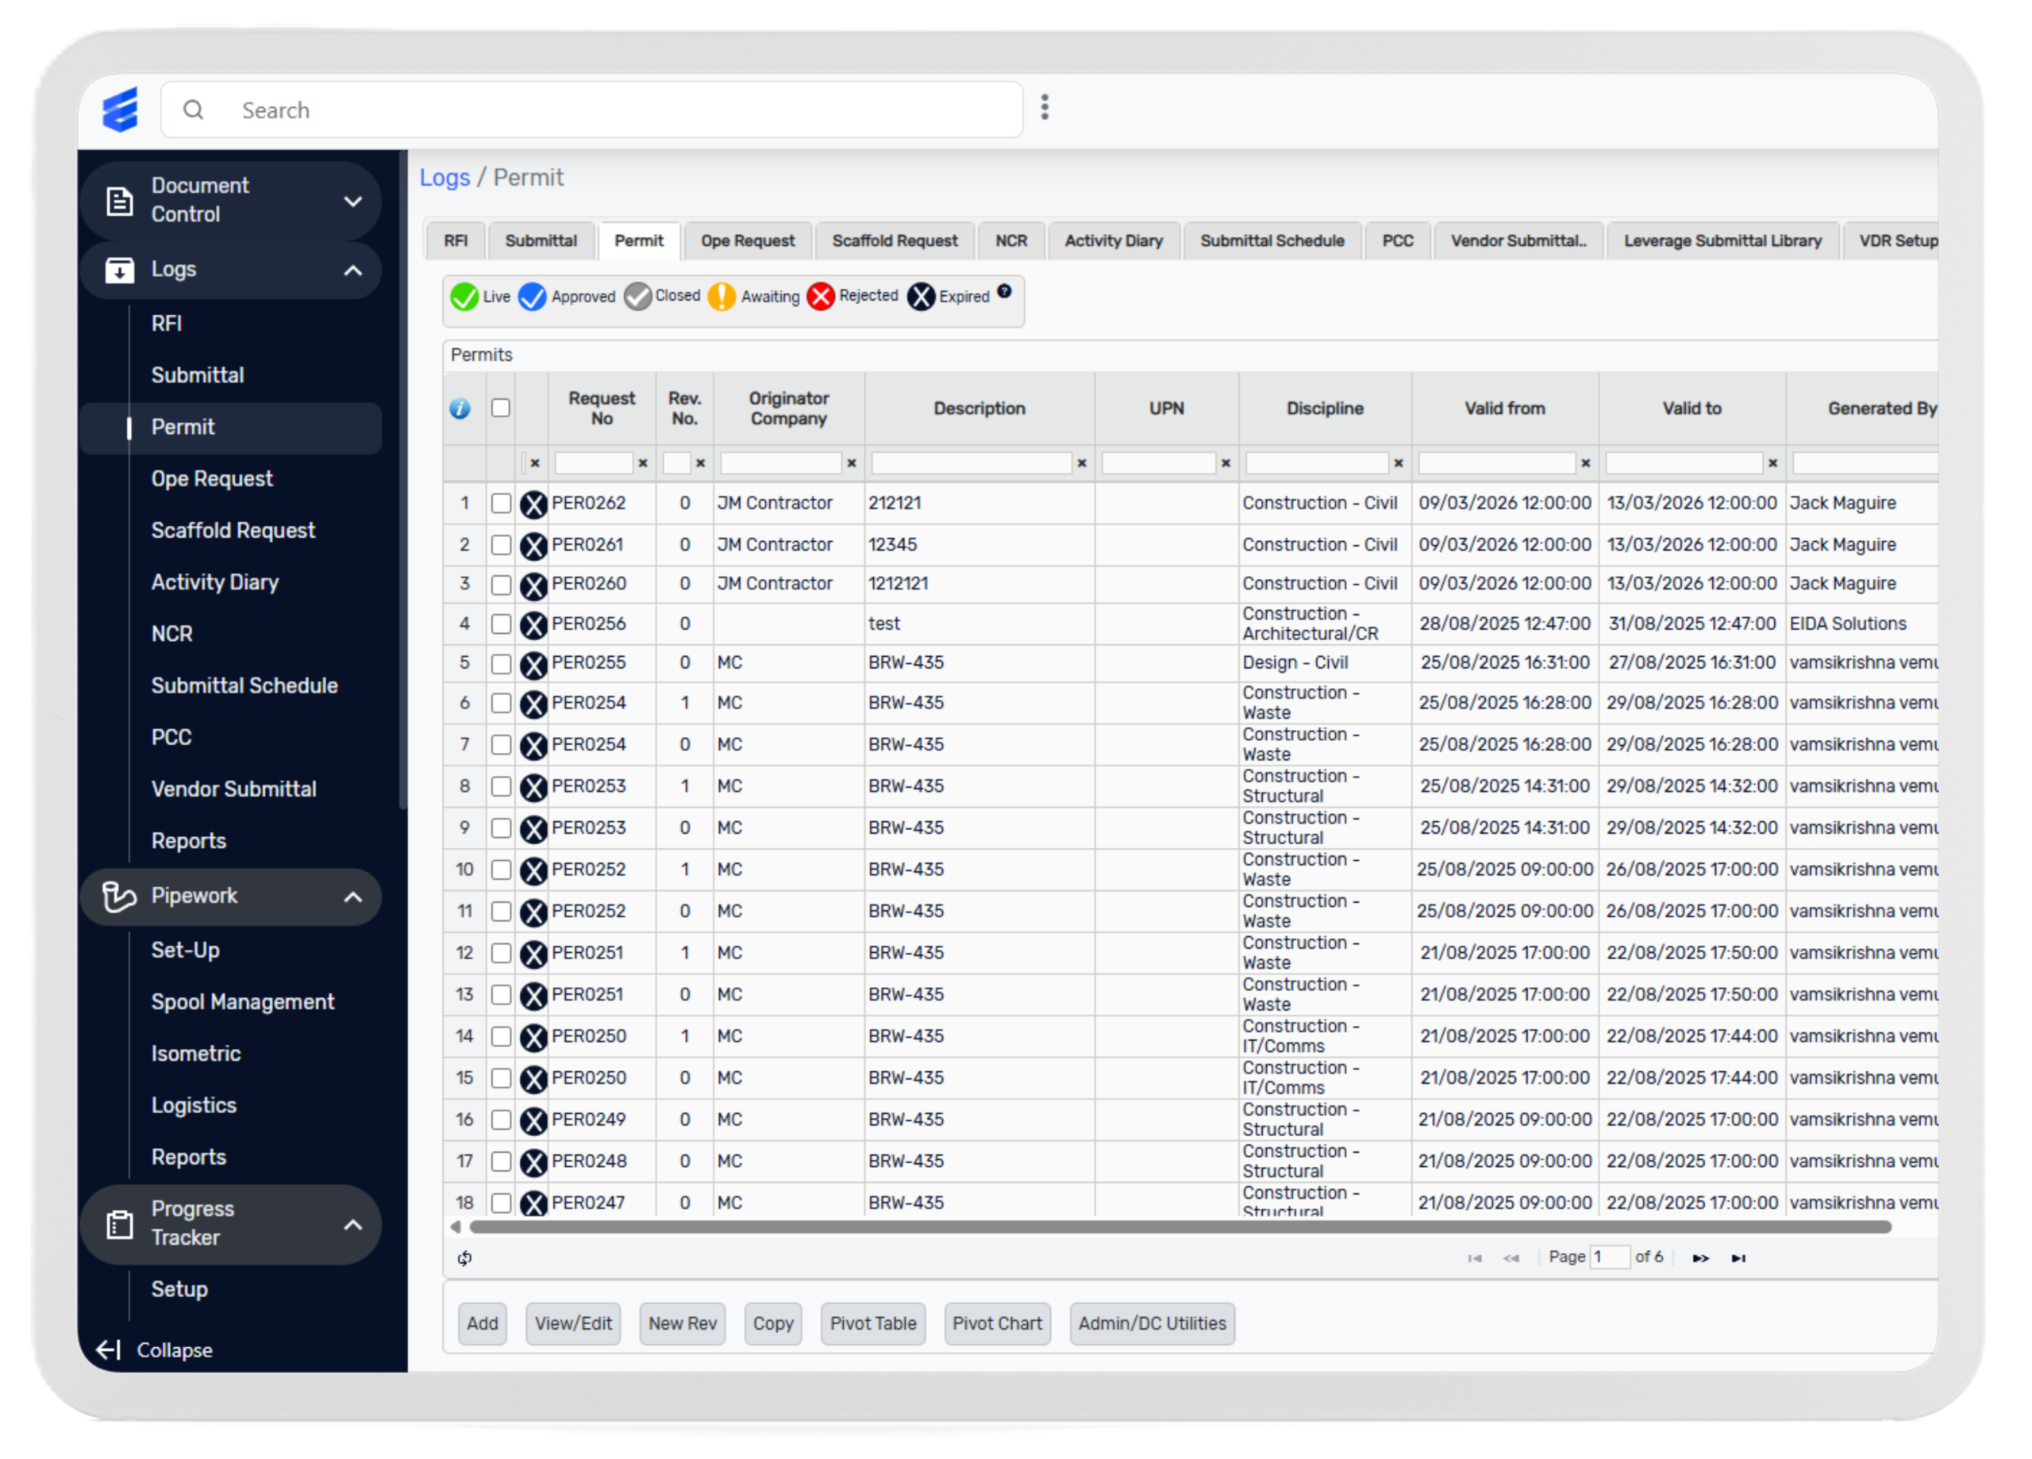
Task: Open Spool Management in sidebar
Action: tap(243, 1002)
